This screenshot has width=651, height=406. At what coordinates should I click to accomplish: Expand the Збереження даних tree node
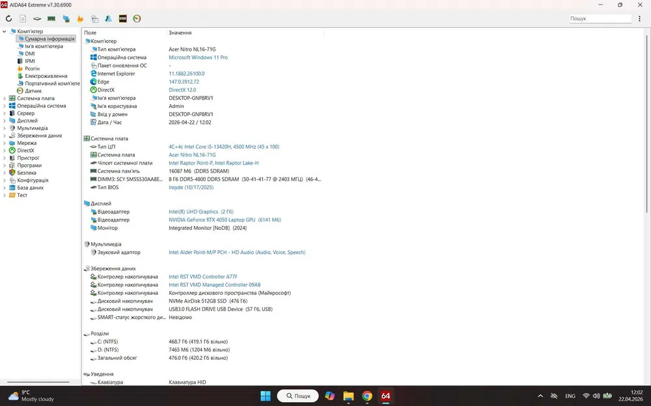pos(5,136)
